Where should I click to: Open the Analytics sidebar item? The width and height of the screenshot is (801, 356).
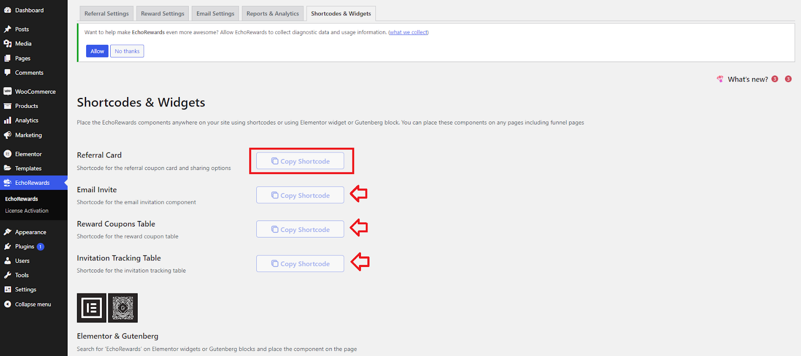[x=27, y=120]
